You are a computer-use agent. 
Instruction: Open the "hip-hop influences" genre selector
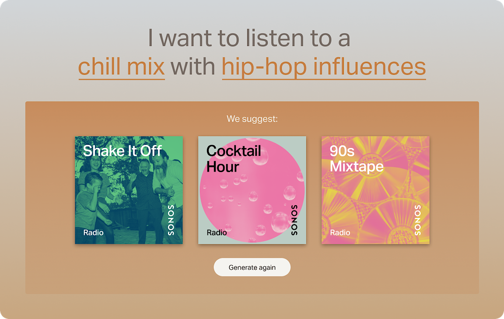point(324,67)
